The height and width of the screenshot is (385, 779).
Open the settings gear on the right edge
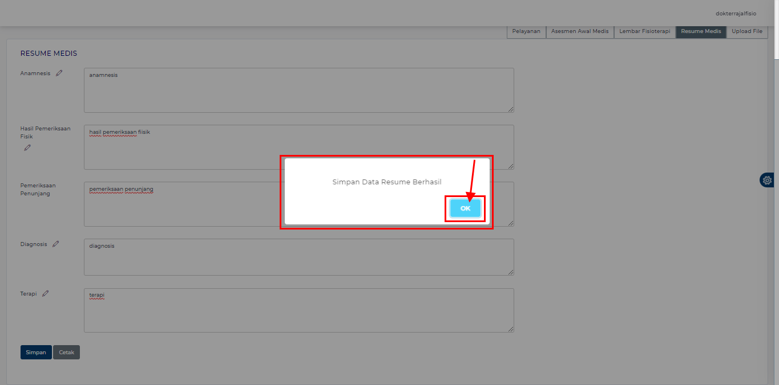click(x=767, y=180)
